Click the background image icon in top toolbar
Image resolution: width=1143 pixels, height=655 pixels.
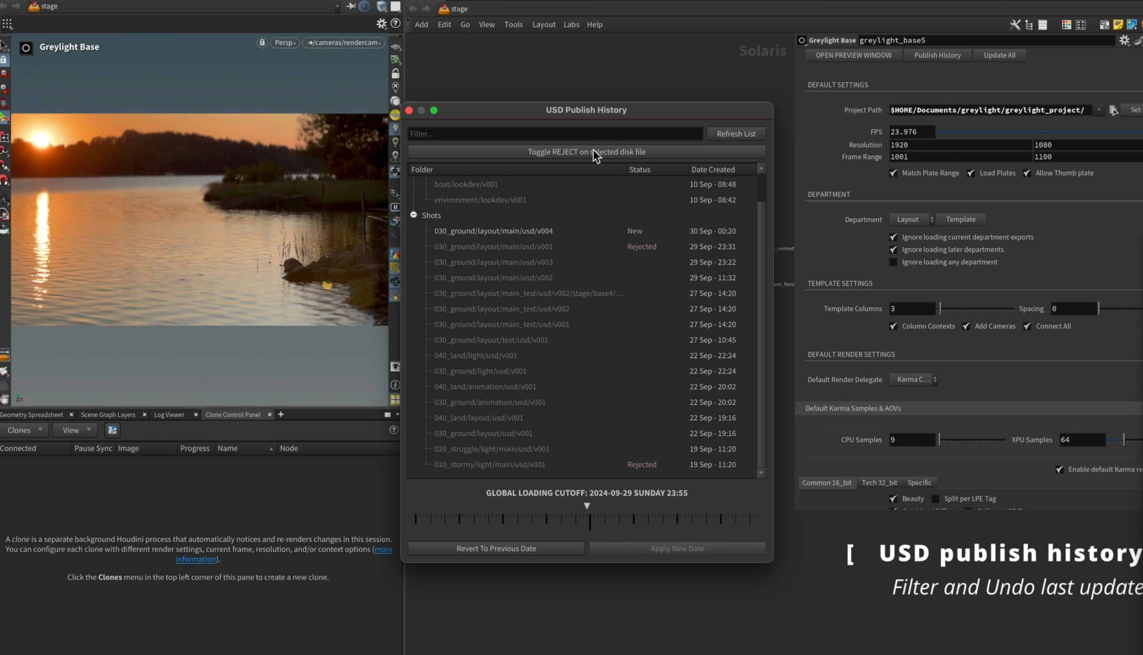pos(1131,25)
